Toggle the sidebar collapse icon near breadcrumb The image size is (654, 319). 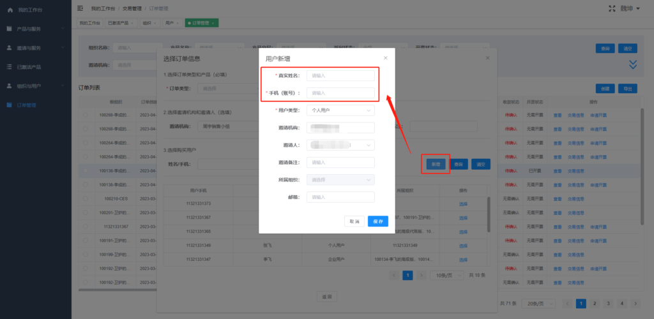80,8
